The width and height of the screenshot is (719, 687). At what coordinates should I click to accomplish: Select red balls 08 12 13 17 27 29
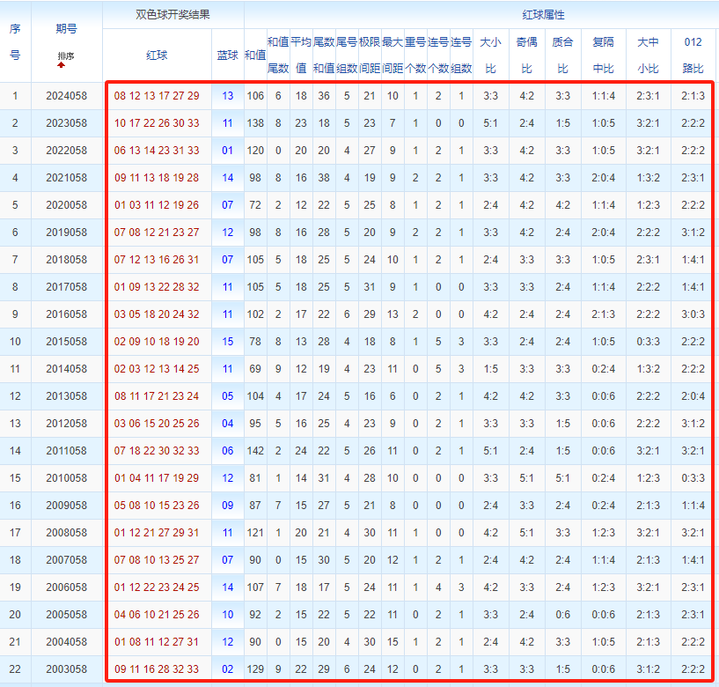click(x=157, y=96)
